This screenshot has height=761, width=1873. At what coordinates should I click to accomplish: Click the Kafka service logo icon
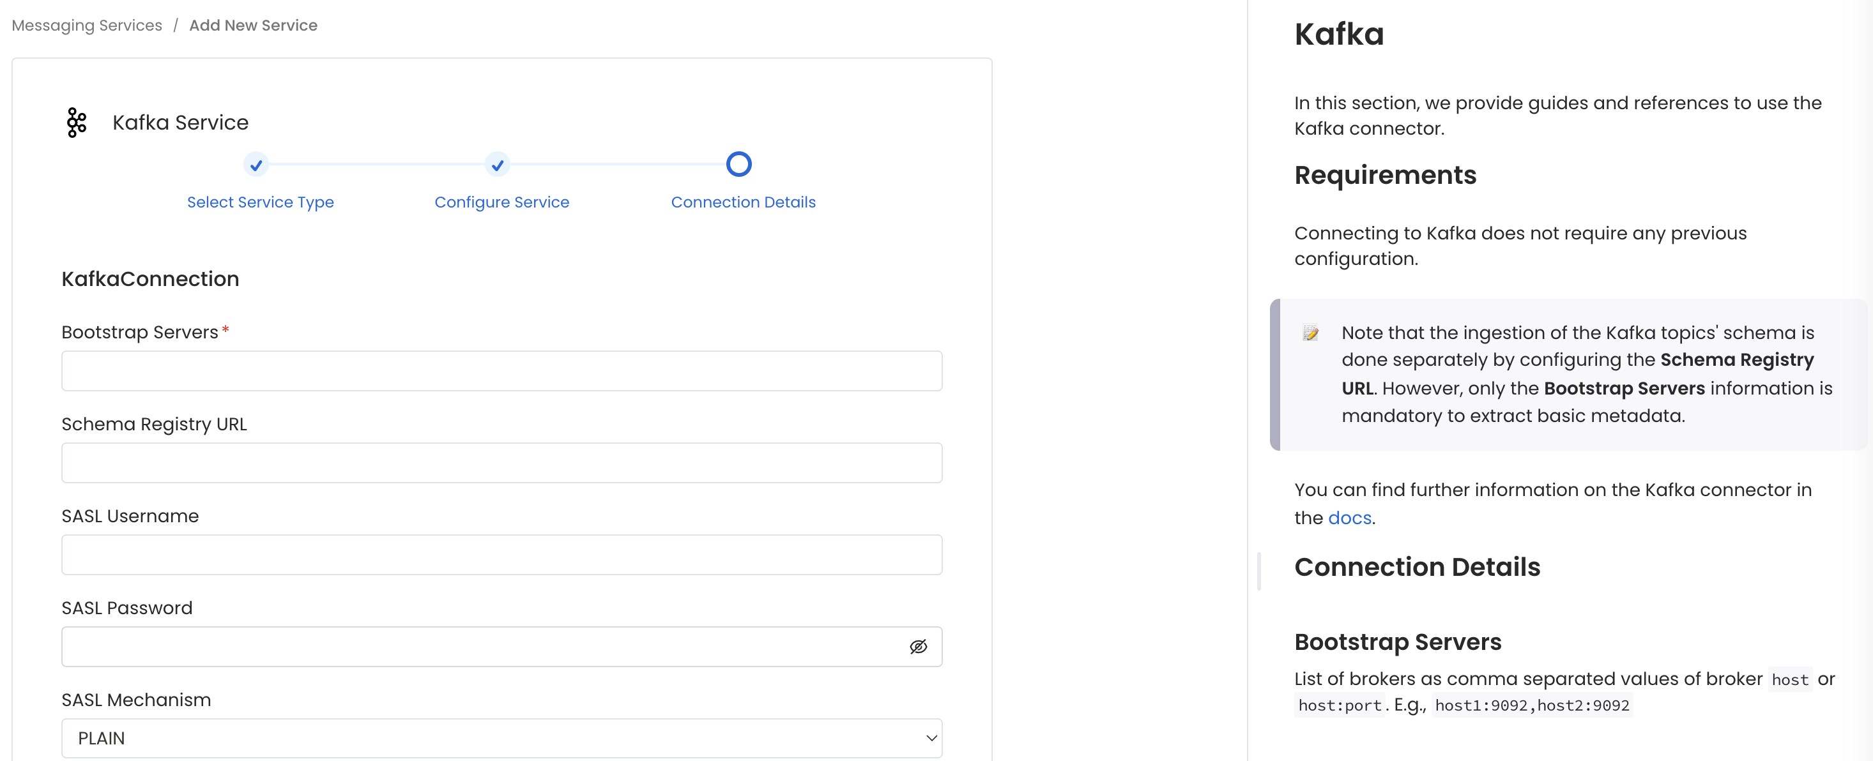point(77,122)
